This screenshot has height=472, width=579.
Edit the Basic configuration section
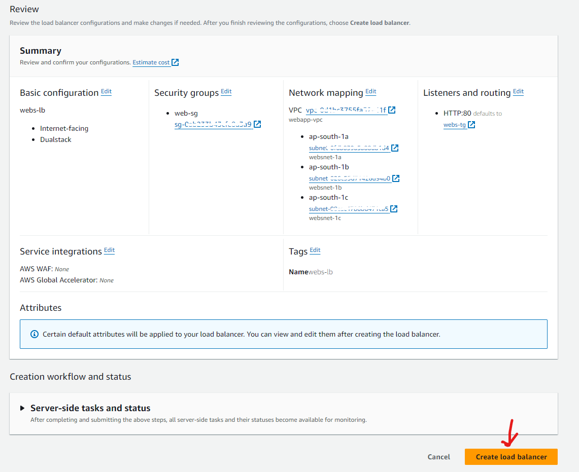pyautogui.click(x=106, y=92)
